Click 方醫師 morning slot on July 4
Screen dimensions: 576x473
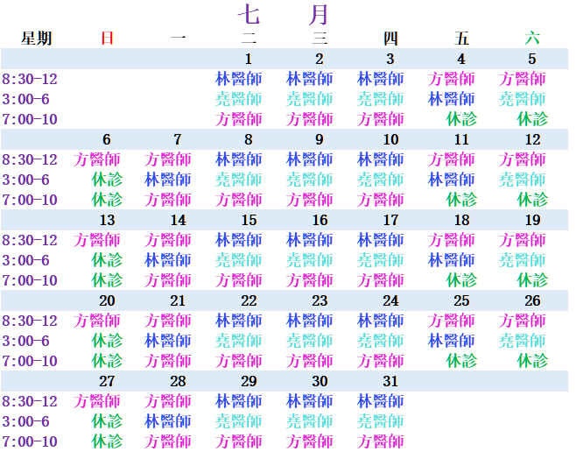(451, 79)
